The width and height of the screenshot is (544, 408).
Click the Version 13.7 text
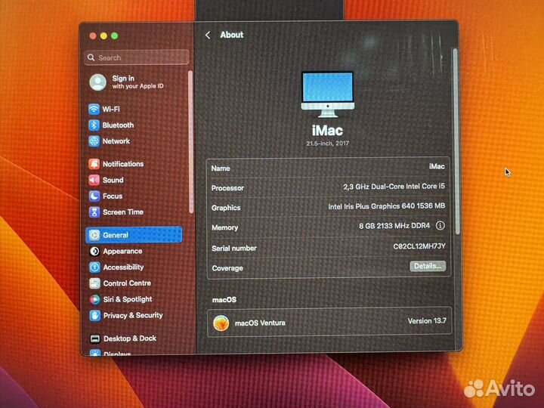pyautogui.click(x=427, y=321)
